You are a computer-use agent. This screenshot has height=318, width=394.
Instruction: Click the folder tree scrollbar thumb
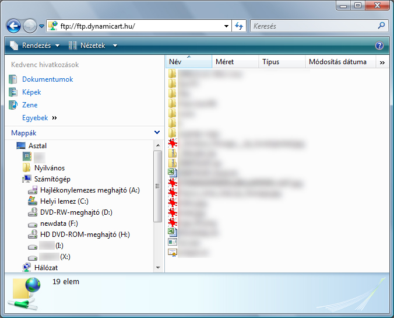click(157, 186)
